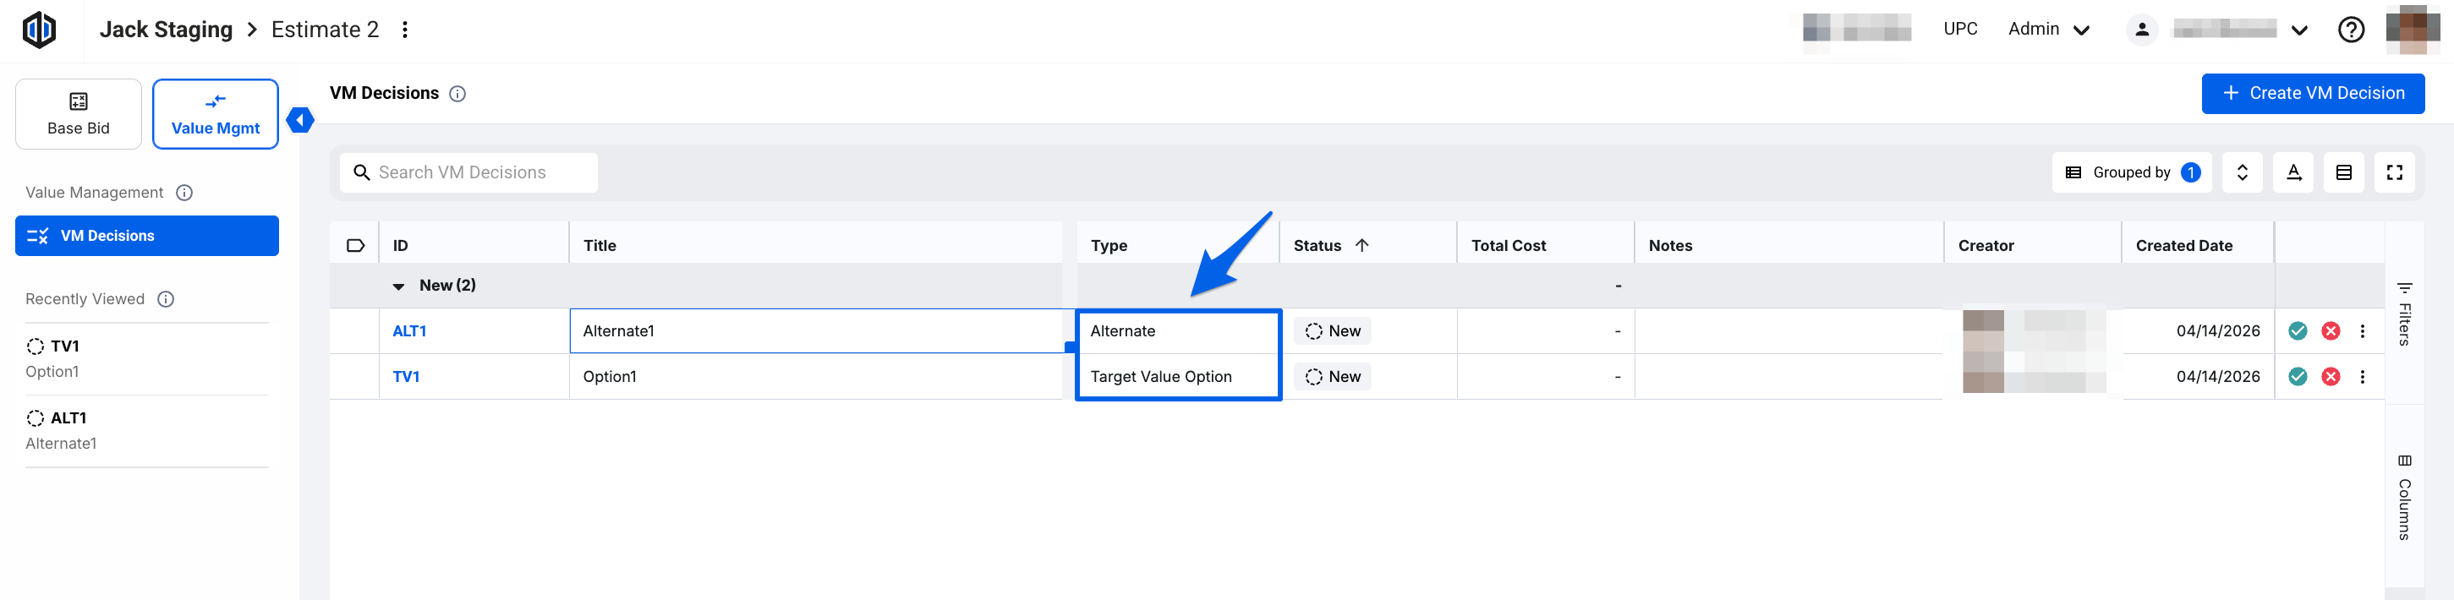
Task: Open the help question mark icon
Action: pos(2350,30)
